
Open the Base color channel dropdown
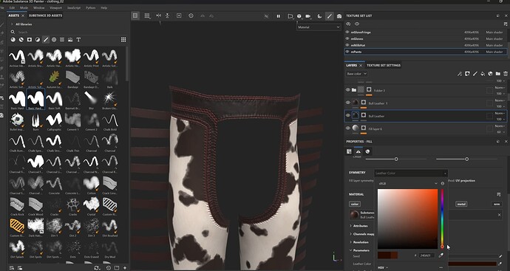click(x=357, y=74)
